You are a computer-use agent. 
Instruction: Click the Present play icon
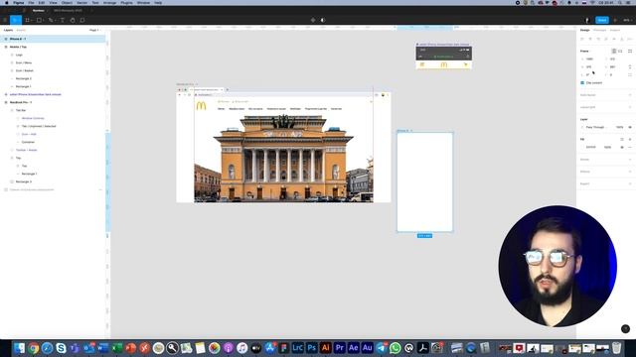(x=615, y=20)
